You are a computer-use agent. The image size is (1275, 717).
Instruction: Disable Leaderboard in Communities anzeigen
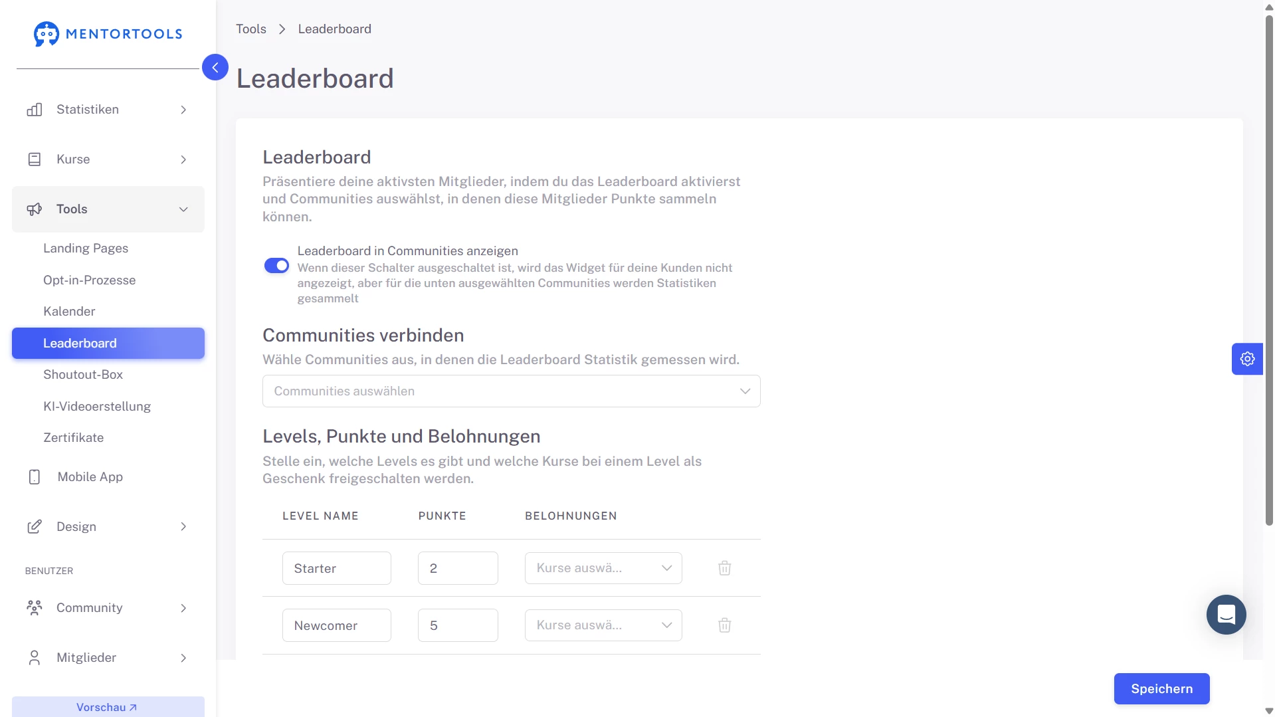tap(276, 265)
